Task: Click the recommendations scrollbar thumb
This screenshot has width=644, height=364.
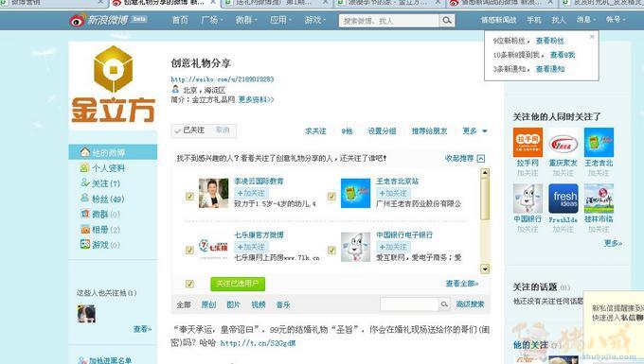Action: pos(485,199)
